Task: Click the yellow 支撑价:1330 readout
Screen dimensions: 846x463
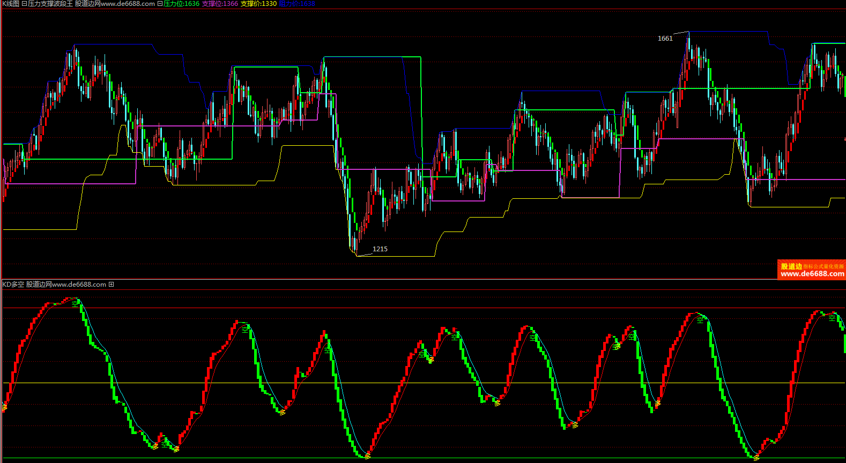Action: click(x=258, y=4)
